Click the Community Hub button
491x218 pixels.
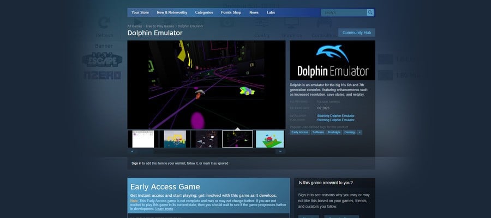pos(357,33)
